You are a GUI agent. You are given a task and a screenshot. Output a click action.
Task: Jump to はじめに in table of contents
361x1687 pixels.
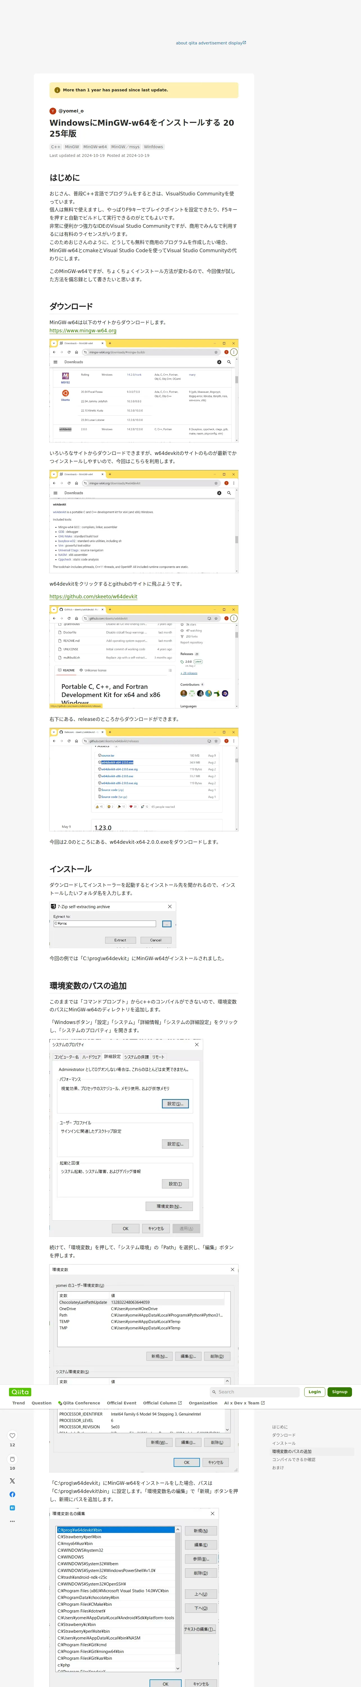coord(280,1427)
